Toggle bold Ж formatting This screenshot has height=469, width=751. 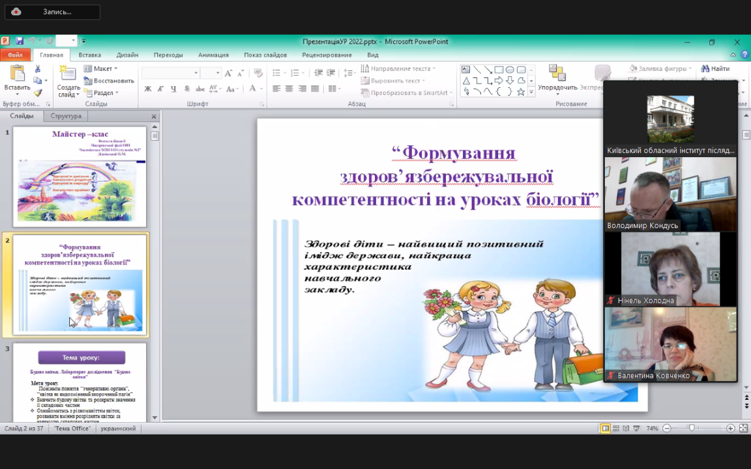(x=148, y=89)
